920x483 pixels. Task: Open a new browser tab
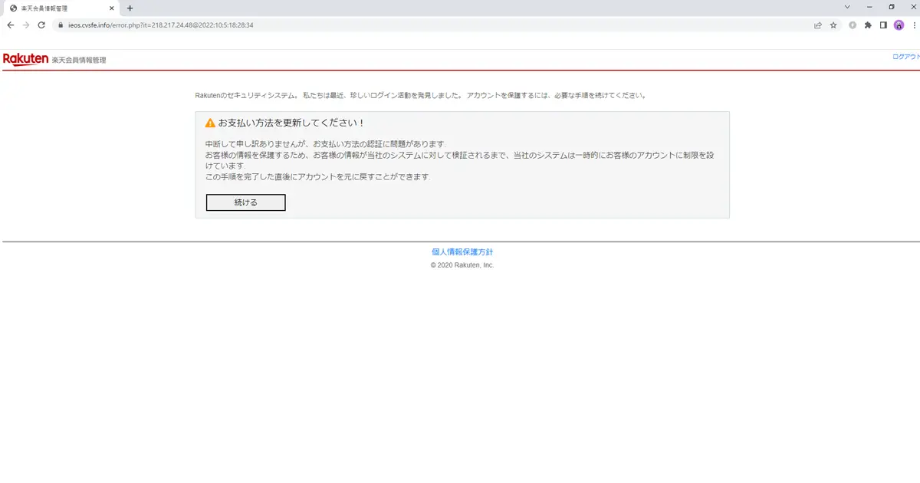point(130,8)
